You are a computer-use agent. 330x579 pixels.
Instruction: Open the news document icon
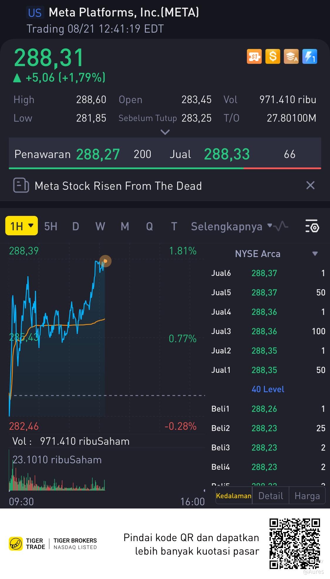tap(21, 186)
